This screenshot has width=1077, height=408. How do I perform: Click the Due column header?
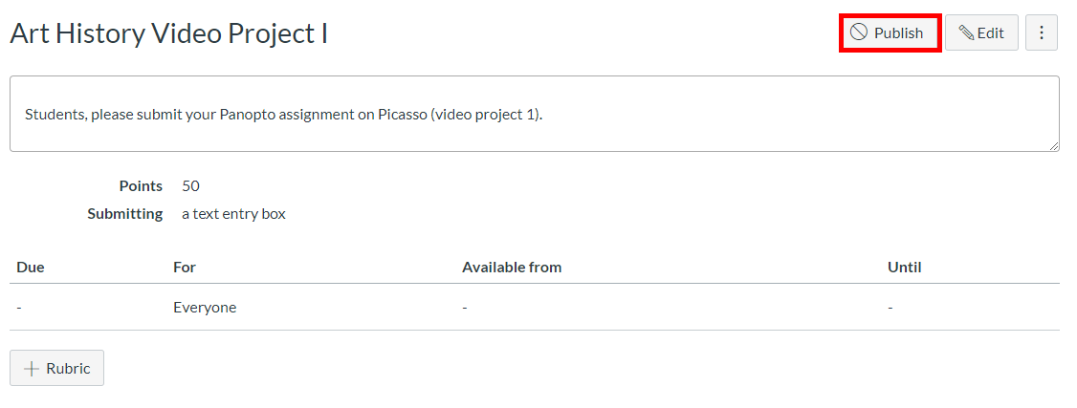[x=31, y=268]
